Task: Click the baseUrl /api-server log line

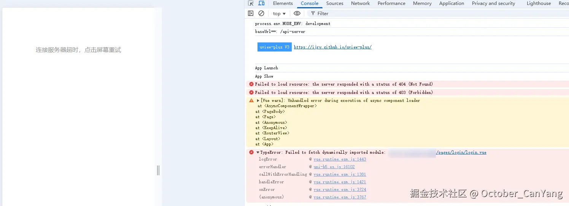Action: coord(280,32)
